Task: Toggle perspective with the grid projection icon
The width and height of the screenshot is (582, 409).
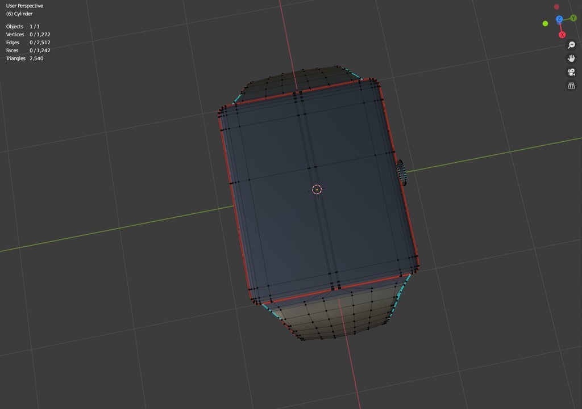Action: 571,85
